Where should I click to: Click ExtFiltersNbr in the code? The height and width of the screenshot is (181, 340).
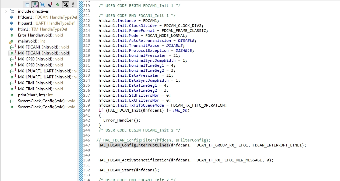coord(144,100)
